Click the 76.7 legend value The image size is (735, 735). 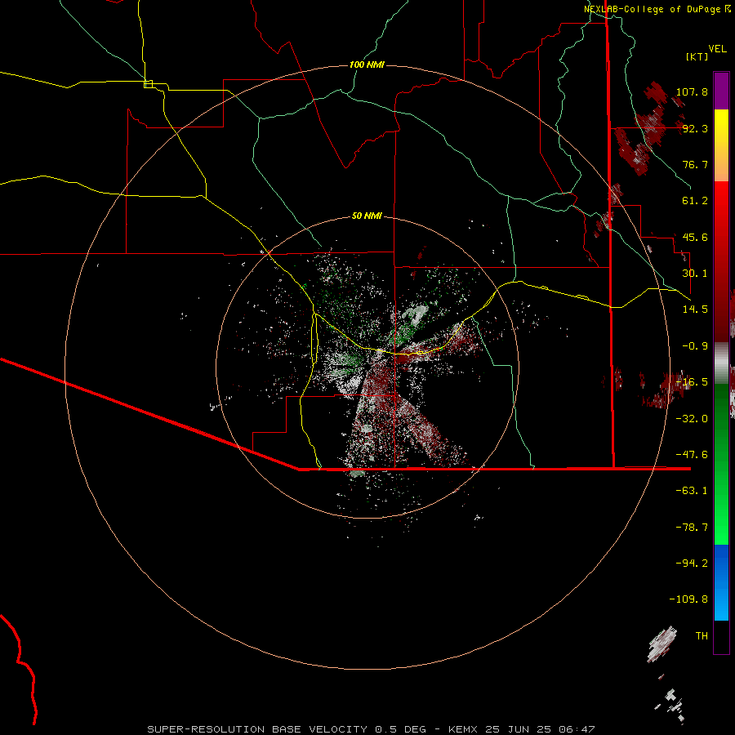tap(695, 164)
